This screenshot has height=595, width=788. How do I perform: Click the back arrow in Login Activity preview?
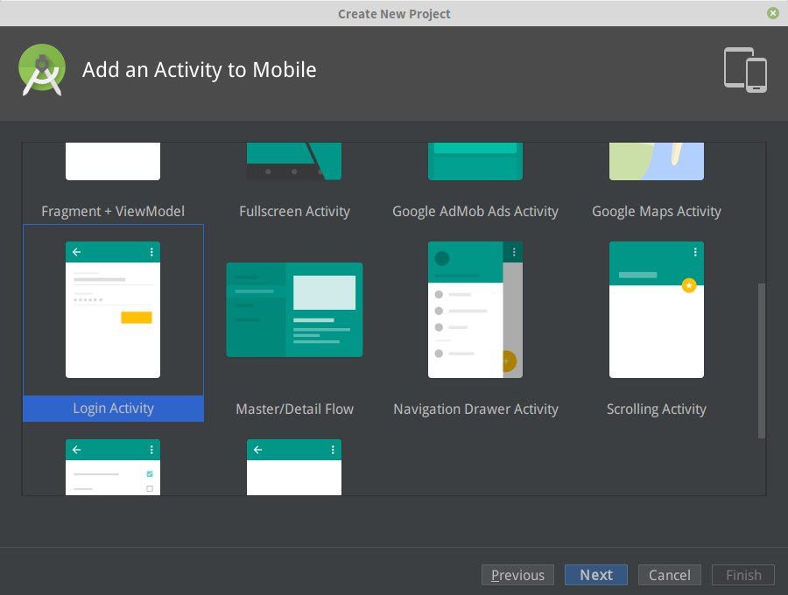click(76, 251)
